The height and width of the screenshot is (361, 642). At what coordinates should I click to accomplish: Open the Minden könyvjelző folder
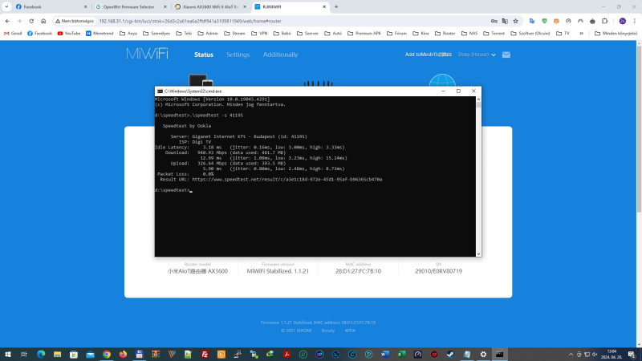pyautogui.click(x=616, y=33)
